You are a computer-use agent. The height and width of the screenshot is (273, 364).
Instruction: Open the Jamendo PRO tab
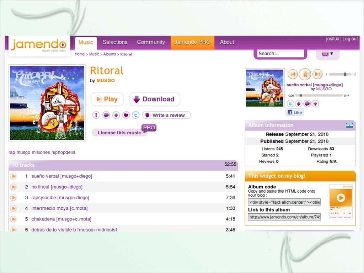[192, 42]
